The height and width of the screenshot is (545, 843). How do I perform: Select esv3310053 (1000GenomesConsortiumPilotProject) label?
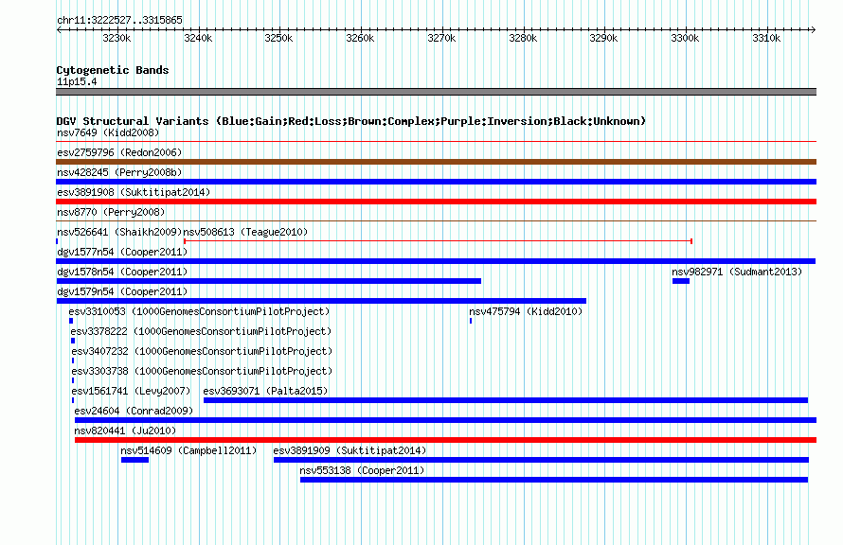click(x=199, y=311)
